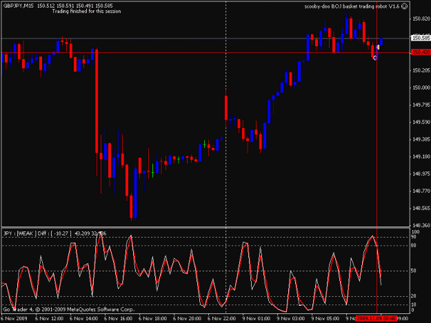Click the 148.360 price scale value

421,225
